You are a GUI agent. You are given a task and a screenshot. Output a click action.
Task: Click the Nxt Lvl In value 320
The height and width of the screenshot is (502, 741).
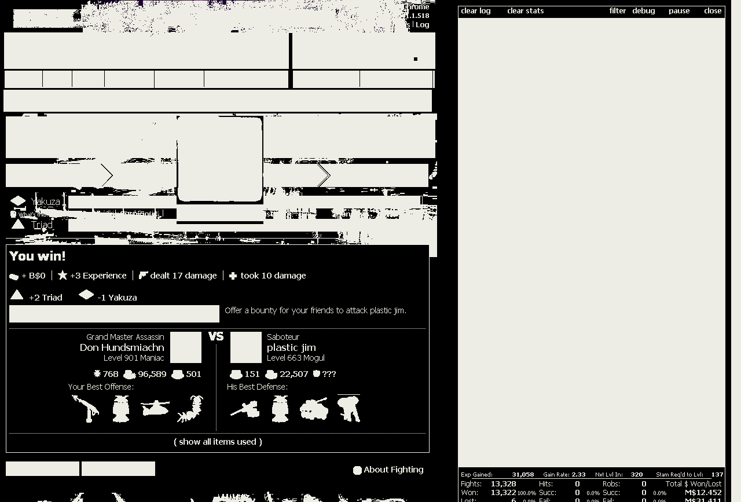point(637,475)
